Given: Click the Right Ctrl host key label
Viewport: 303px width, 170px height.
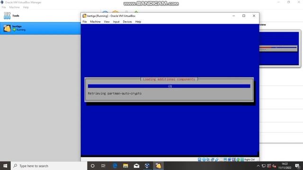Looking at the screenshot, I should coord(250,160).
